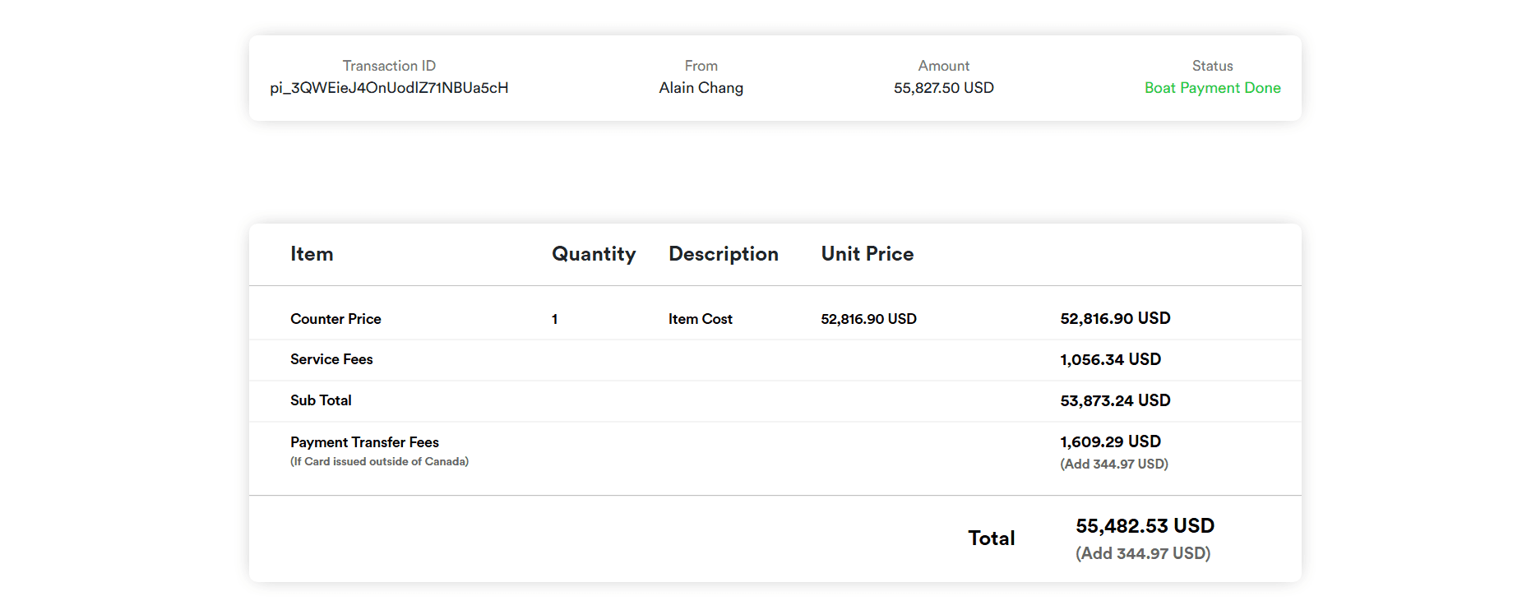Click the Unit Price column header
1536x610 pixels.
click(x=867, y=254)
